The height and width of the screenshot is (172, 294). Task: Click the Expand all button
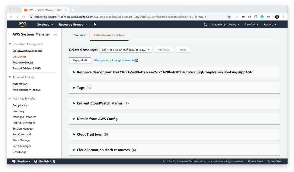(x=80, y=60)
